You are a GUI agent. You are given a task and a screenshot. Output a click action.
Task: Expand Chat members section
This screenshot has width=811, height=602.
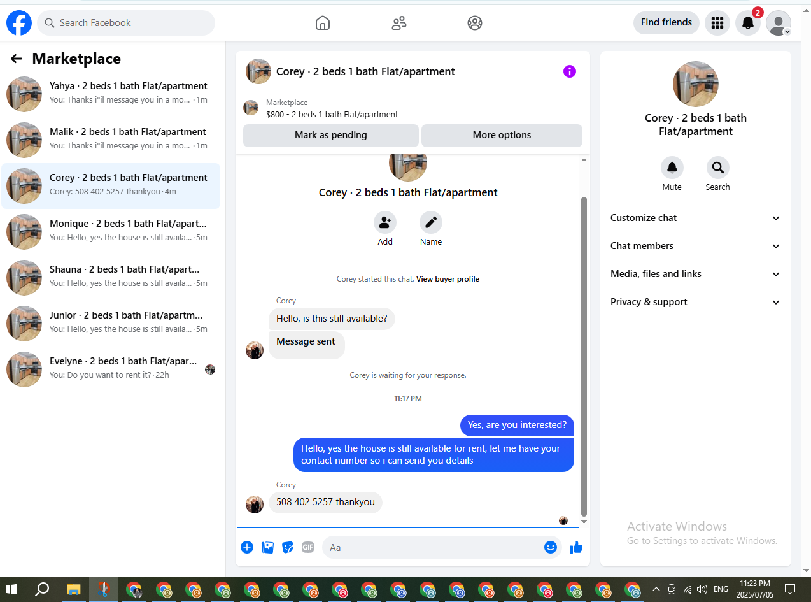(696, 246)
